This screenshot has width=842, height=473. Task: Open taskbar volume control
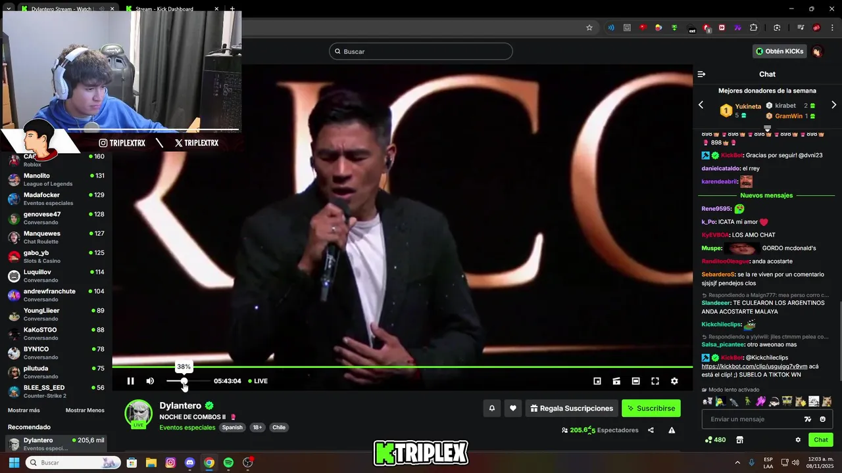click(795, 462)
